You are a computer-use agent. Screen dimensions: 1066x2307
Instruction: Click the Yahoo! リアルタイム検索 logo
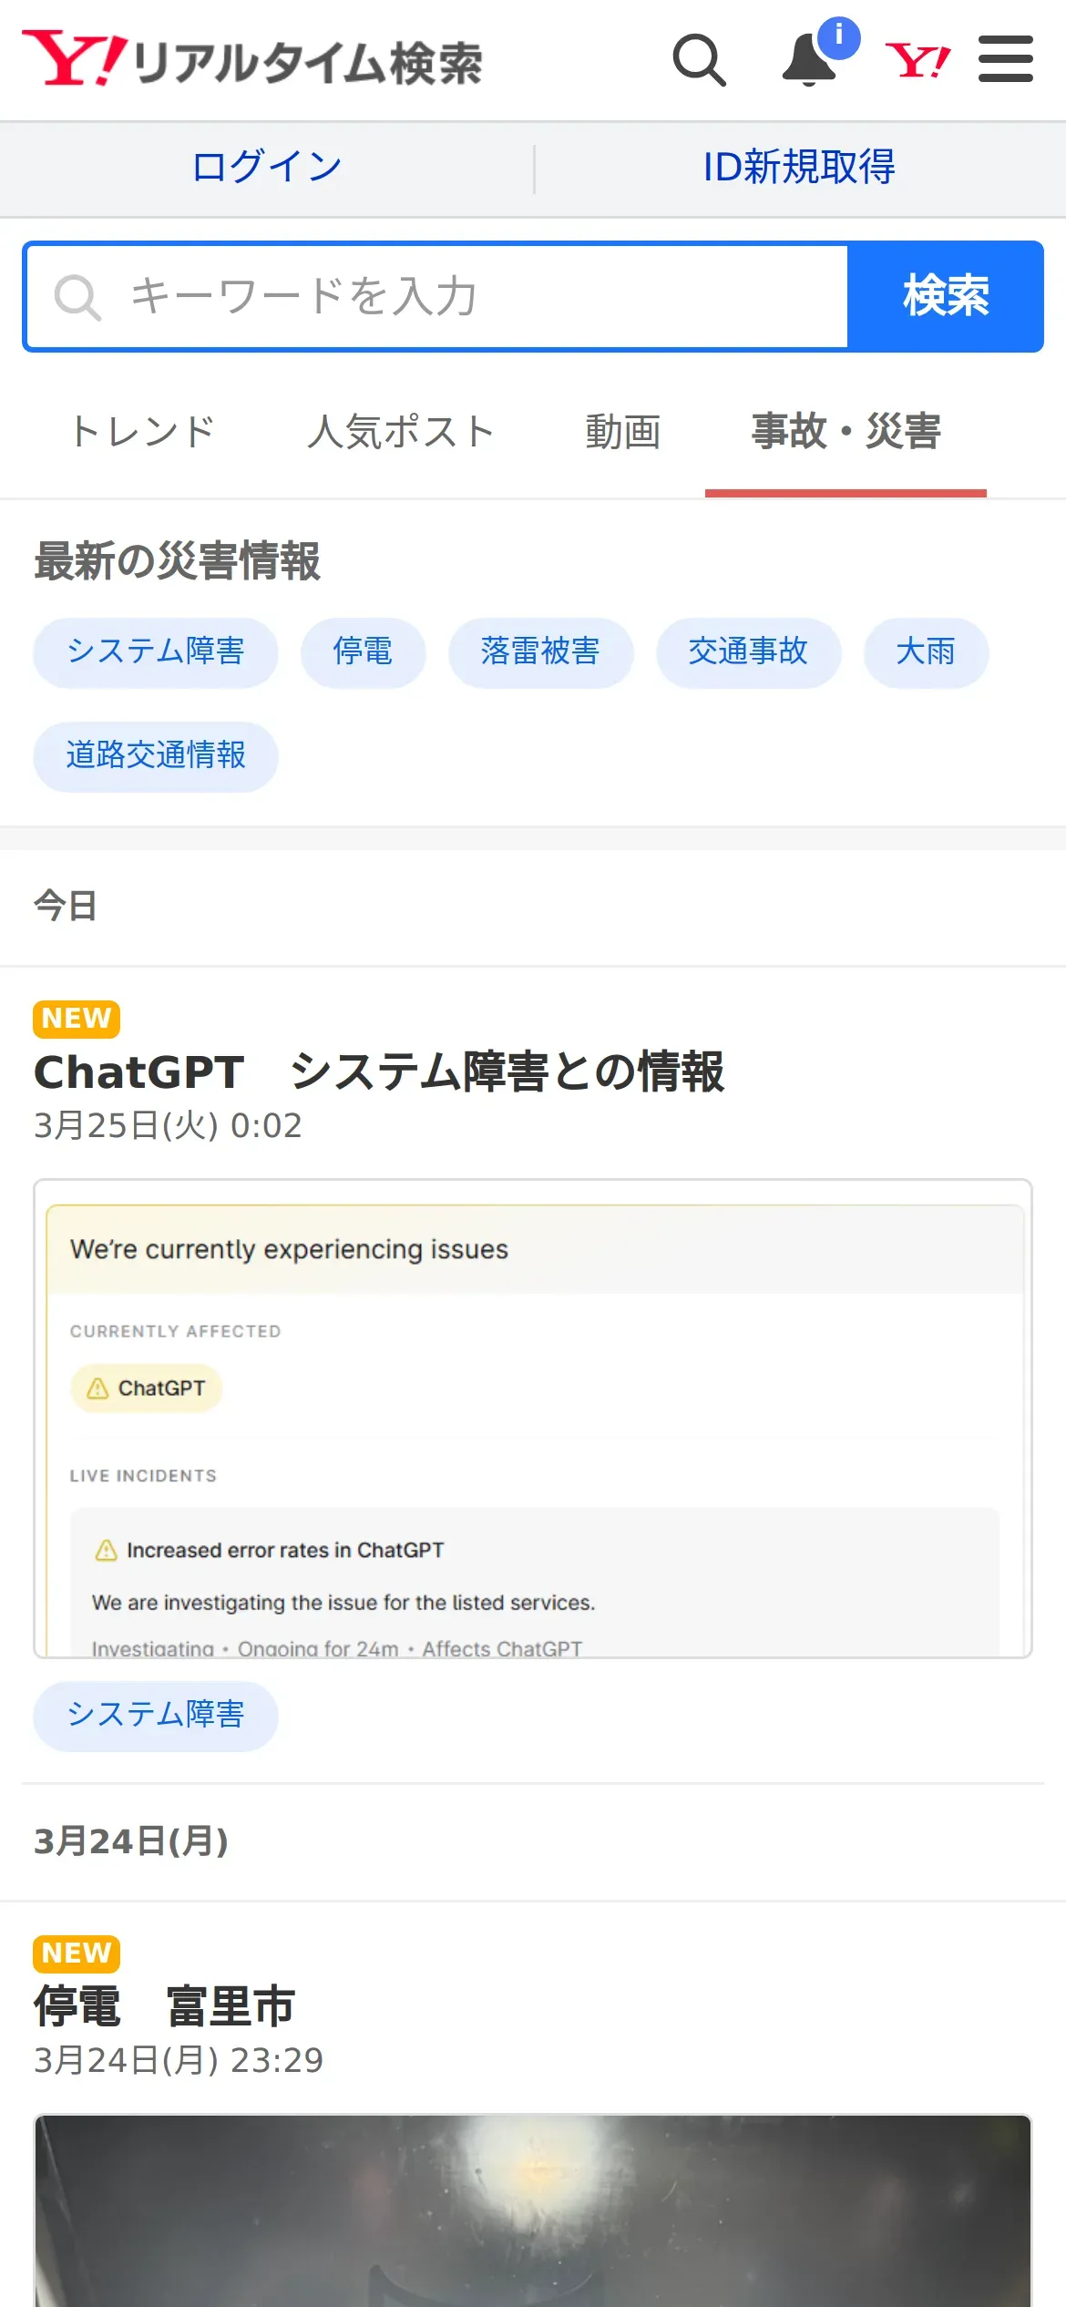[x=252, y=60]
